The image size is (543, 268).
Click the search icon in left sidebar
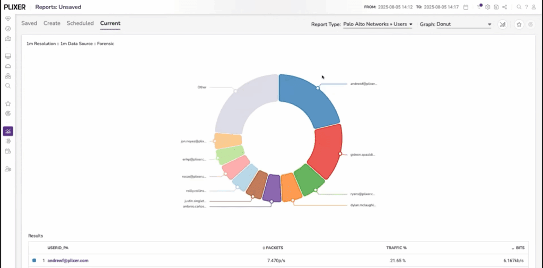pos(8,85)
